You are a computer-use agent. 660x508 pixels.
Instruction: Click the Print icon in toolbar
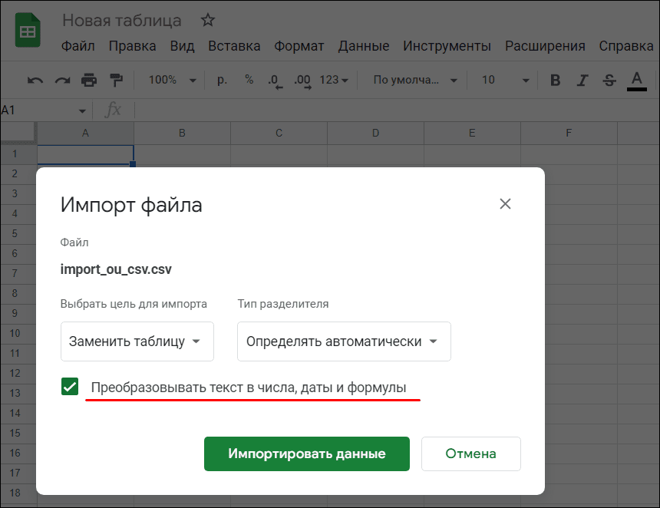coord(89,80)
